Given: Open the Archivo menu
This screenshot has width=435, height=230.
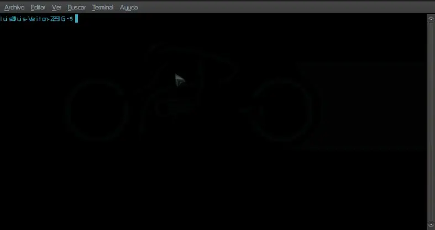Looking at the screenshot, I should point(14,8).
